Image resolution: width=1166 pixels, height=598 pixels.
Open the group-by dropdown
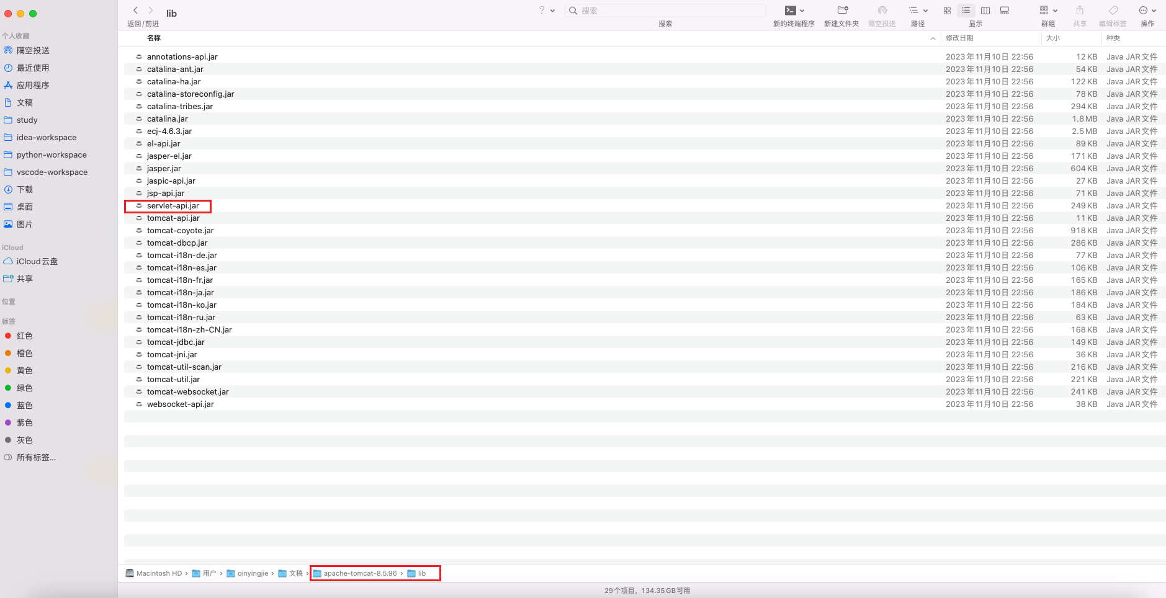[x=1048, y=11]
